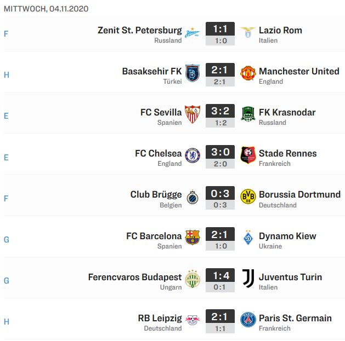The height and width of the screenshot is (341, 345).
Task: Click the Lazio Rom eagle crest
Action: 248,32
